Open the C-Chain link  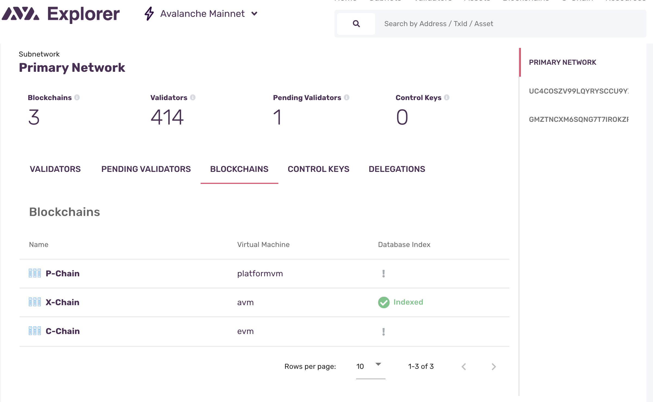[63, 331]
